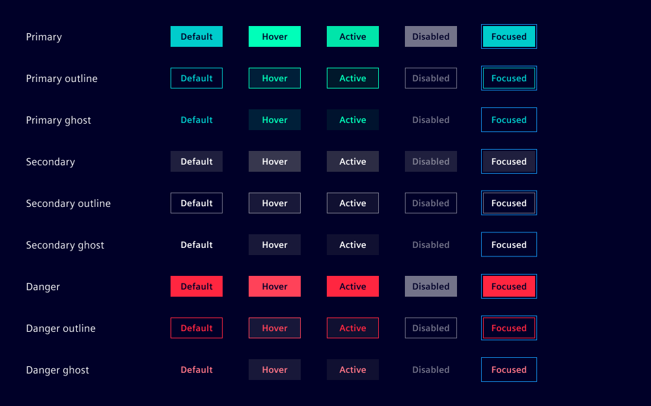The image size is (651, 406).
Task: Click the Primary outline Active button
Action: pos(353,78)
